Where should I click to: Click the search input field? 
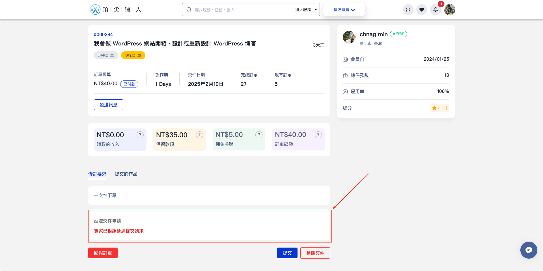pyautogui.click(x=240, y=10)
